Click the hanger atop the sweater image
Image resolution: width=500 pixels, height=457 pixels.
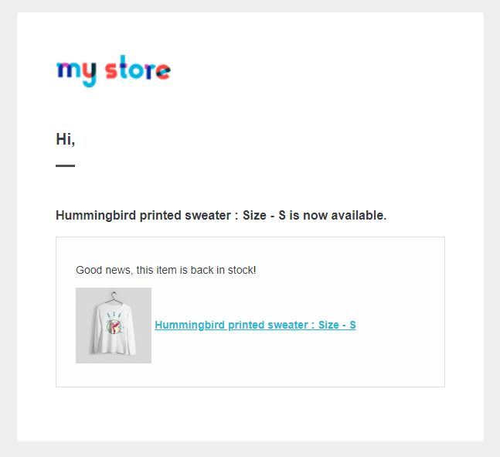click(x=113, y=297)
